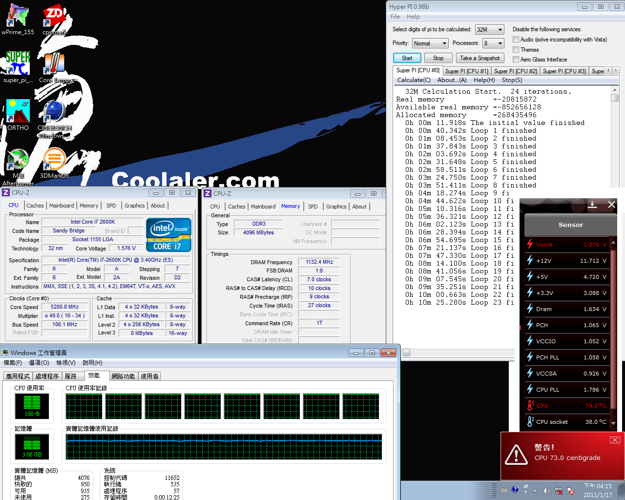Toggle the Themes checkbox
The height and width of the screenshot is (500, 625).
tap(516, 50)
